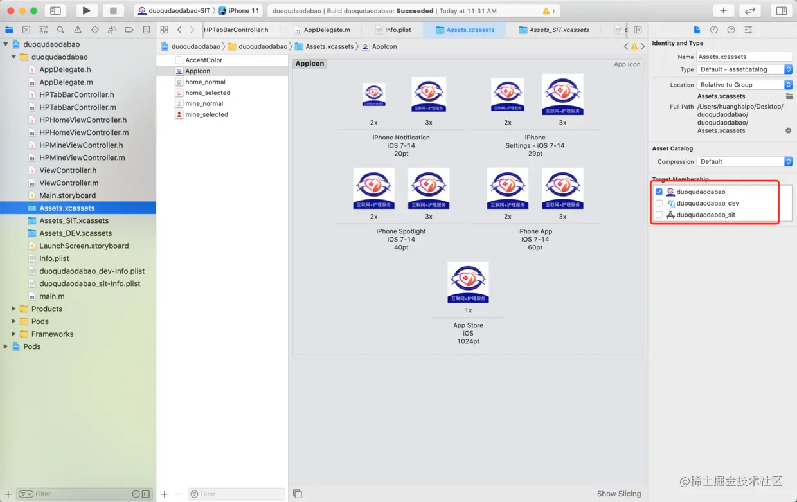797x502 pixels.
Task: Switch to AppDelegate.m tab
Action: [x=322, y=30]
